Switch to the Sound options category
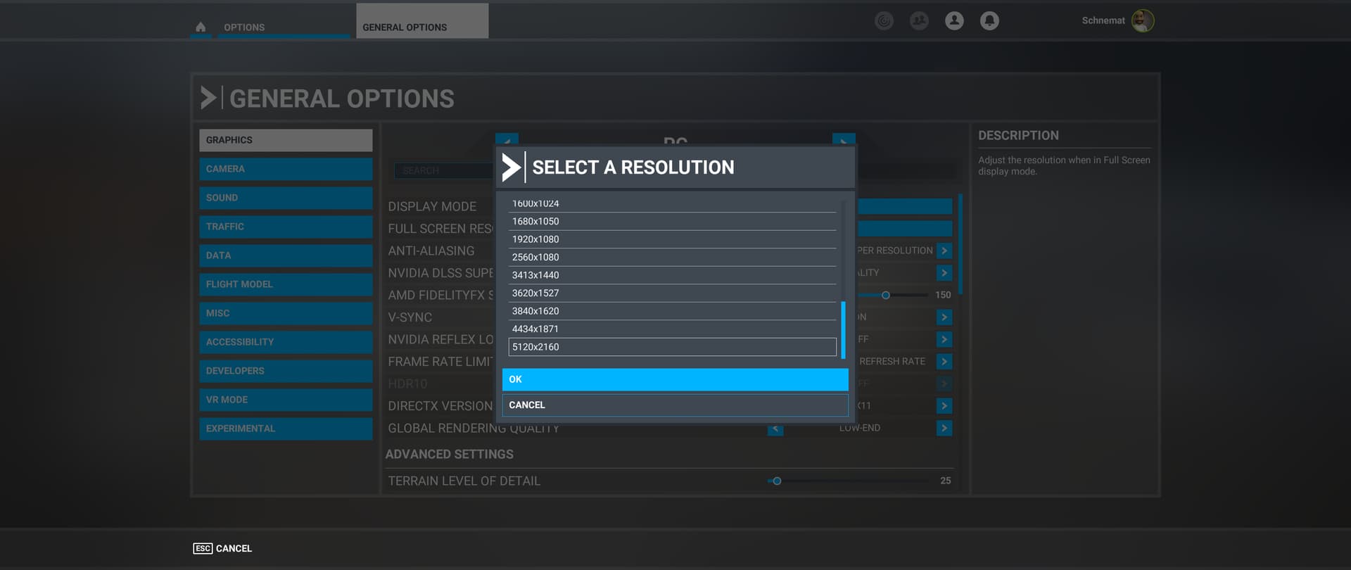The image size is (1351, 570). point(285,198)
